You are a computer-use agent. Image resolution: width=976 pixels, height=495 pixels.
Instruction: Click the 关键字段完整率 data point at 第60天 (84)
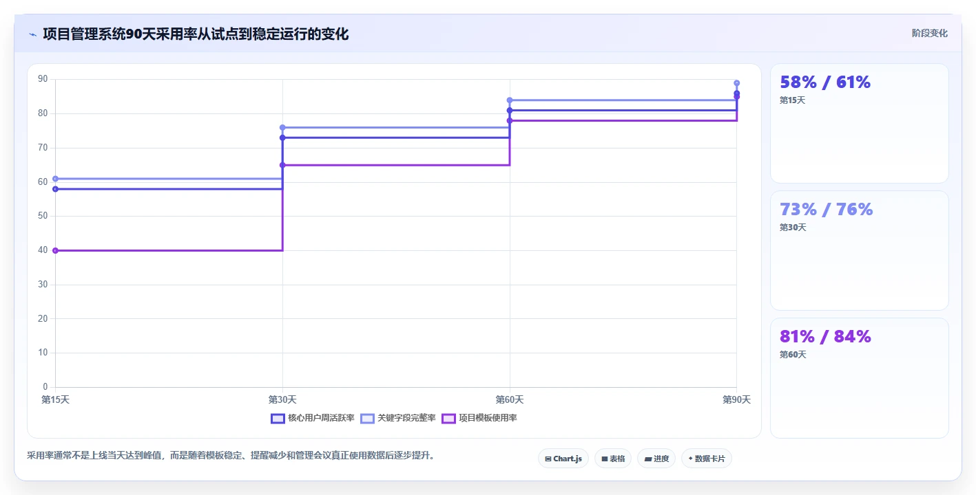click(510, 100)
